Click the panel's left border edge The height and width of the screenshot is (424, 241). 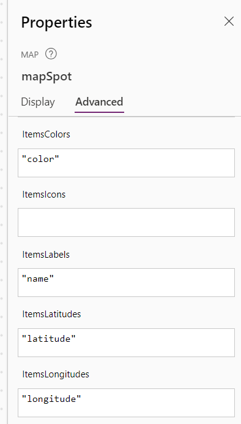[x=8, y=212]
